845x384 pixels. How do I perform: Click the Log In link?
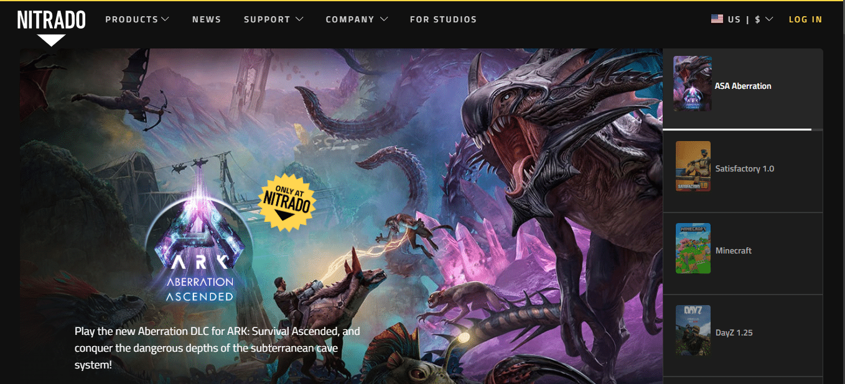pyautogui.click(x=805, y=19)
